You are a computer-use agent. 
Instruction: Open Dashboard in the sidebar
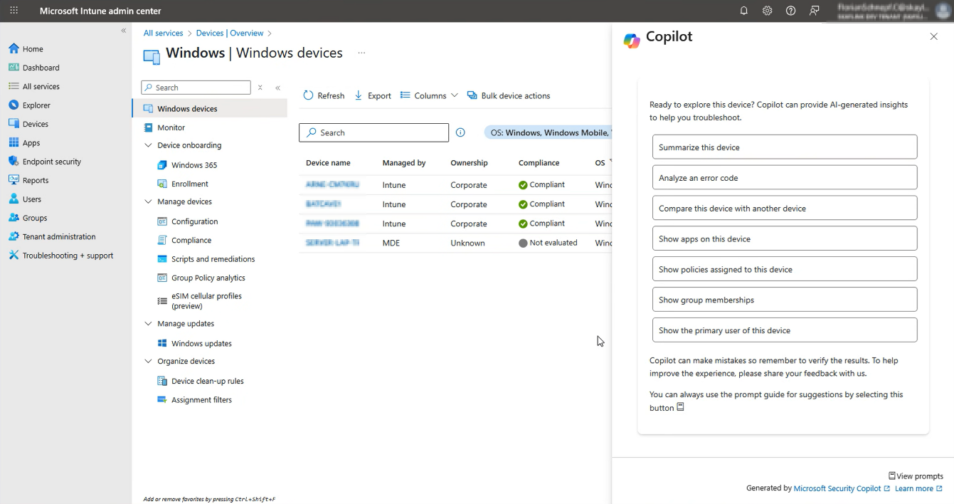pos(41,68)
